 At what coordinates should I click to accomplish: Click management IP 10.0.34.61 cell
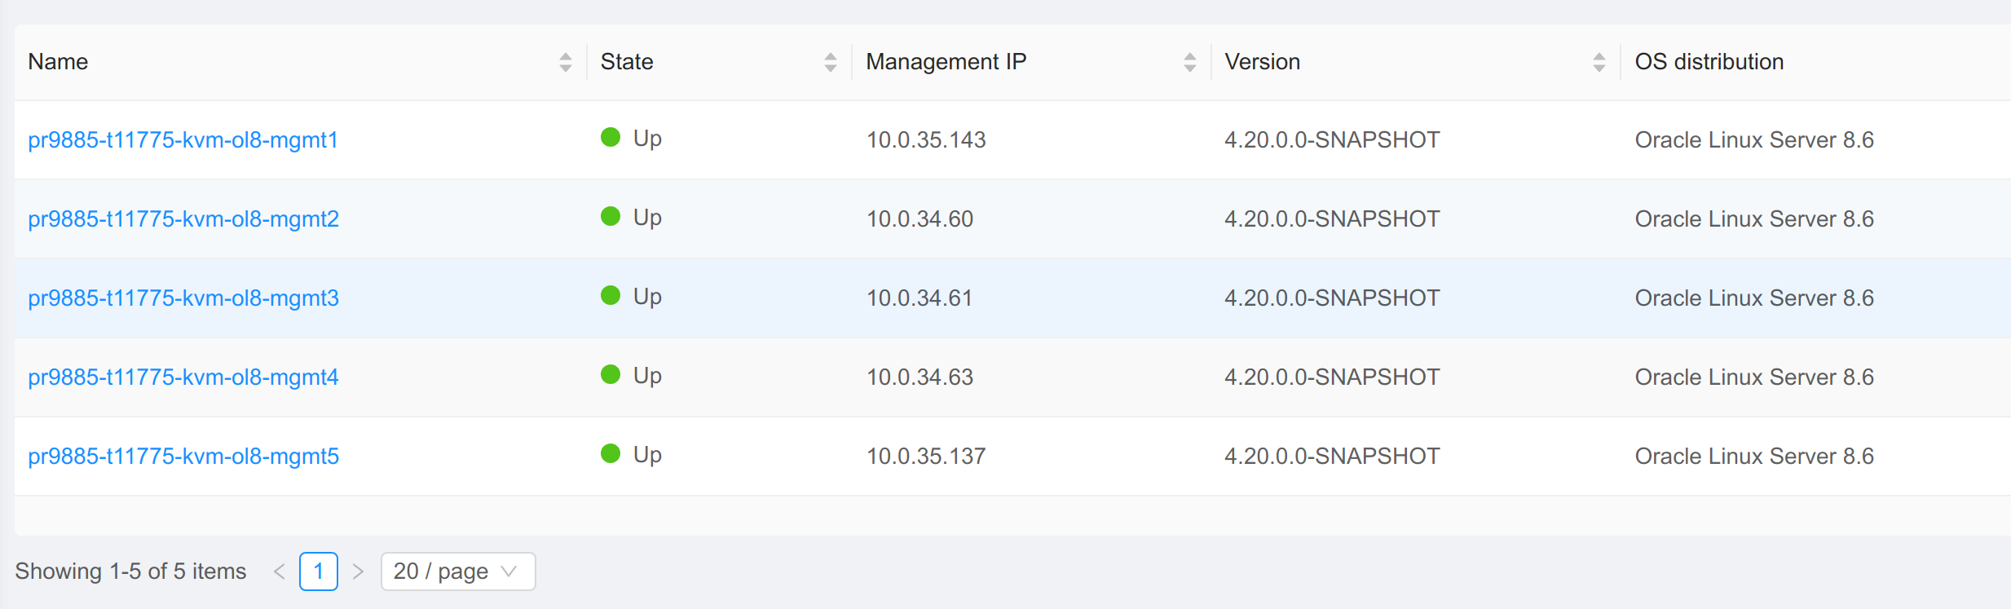[x=919, y=298]
